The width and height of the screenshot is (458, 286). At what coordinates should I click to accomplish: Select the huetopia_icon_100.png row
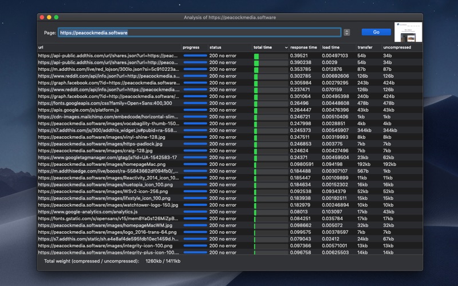click(x=230, y=185)
